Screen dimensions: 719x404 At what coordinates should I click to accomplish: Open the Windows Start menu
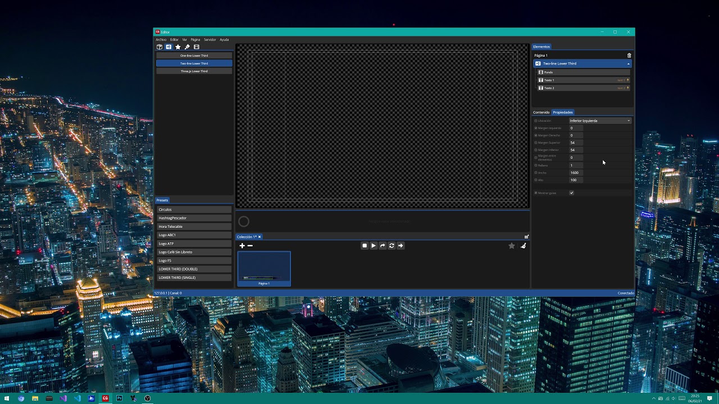tap(7, 398)
